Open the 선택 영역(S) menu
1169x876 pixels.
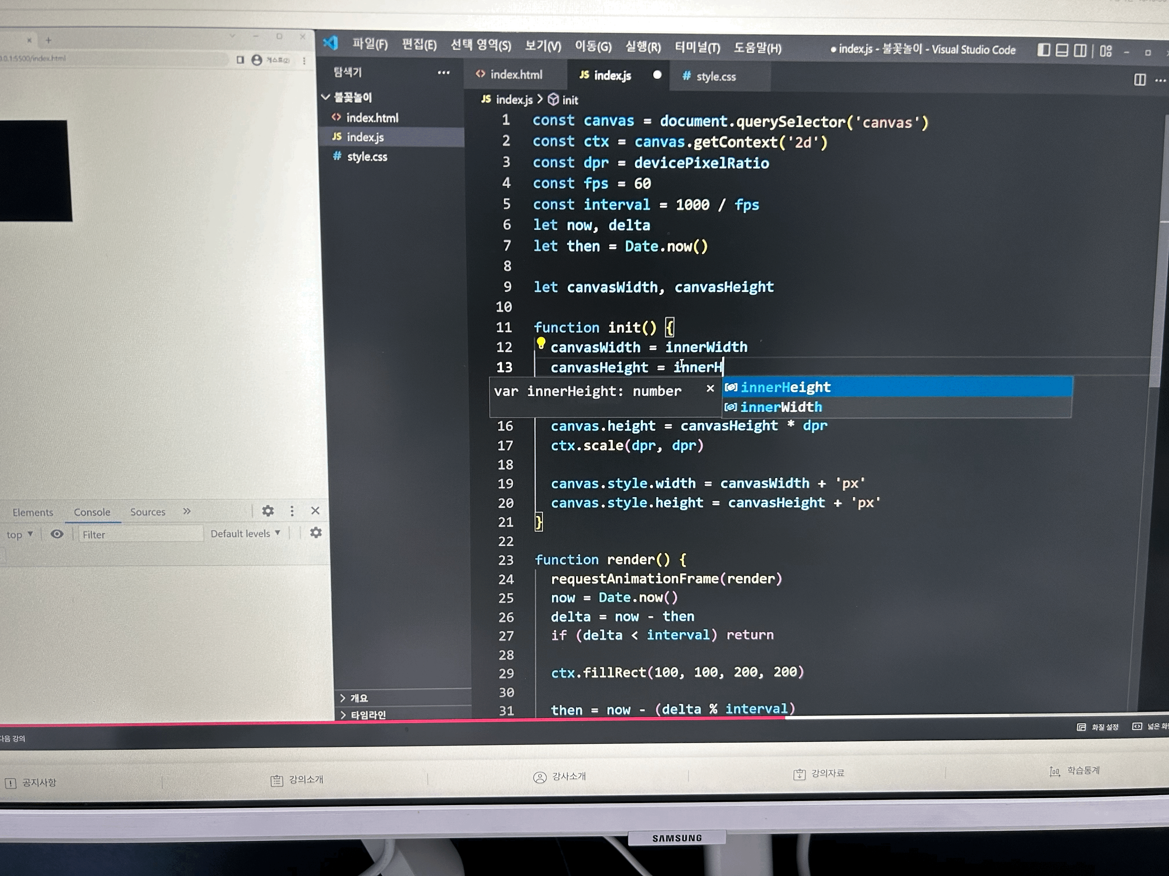(480, 45)
